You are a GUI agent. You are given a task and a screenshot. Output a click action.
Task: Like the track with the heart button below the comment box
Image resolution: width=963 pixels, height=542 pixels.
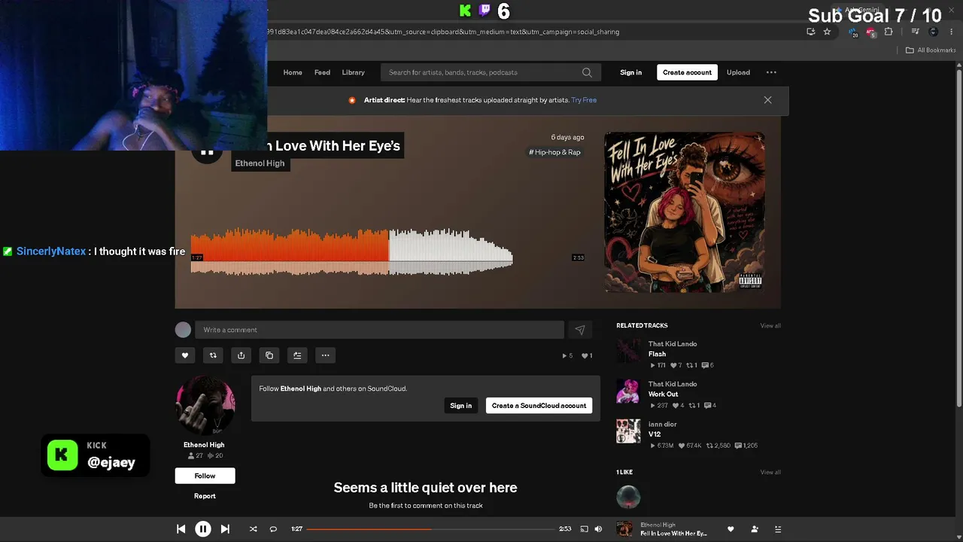tap(185, 355)
